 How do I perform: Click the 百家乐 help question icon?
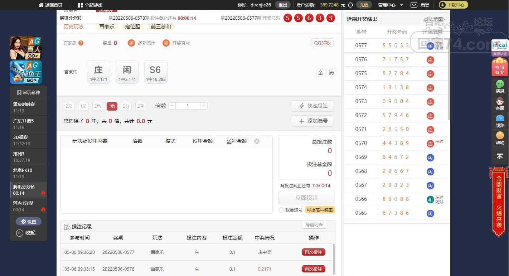pyautogui.click(x=81, y=43)
